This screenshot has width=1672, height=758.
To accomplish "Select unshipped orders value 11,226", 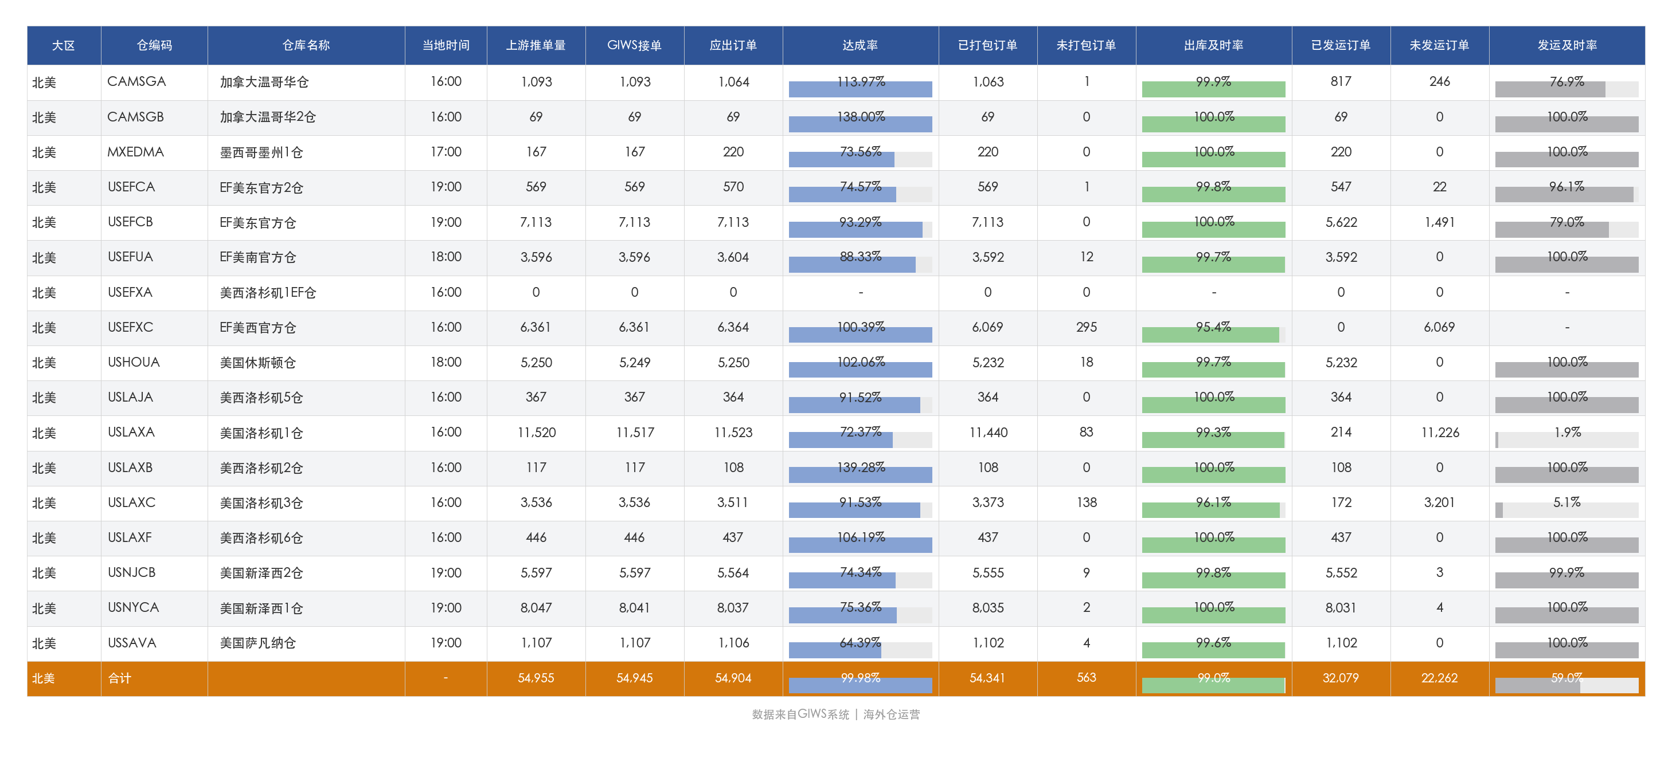I will point(1440,433).
